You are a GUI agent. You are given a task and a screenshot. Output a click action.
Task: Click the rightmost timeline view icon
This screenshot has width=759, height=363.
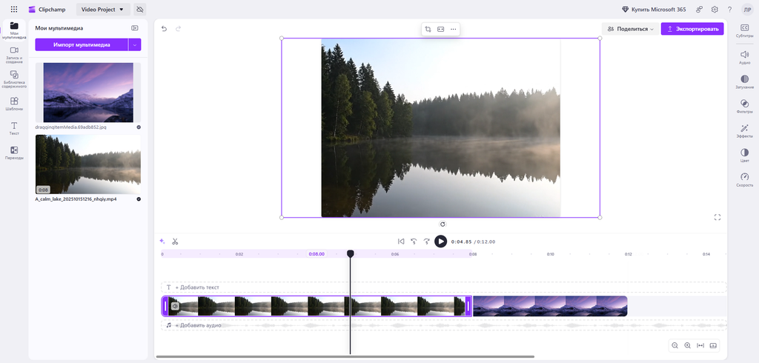713,345
